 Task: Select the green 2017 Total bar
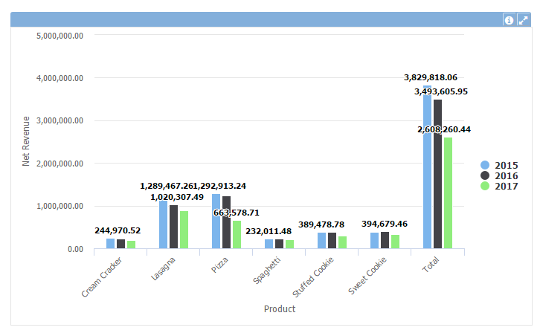449,193
